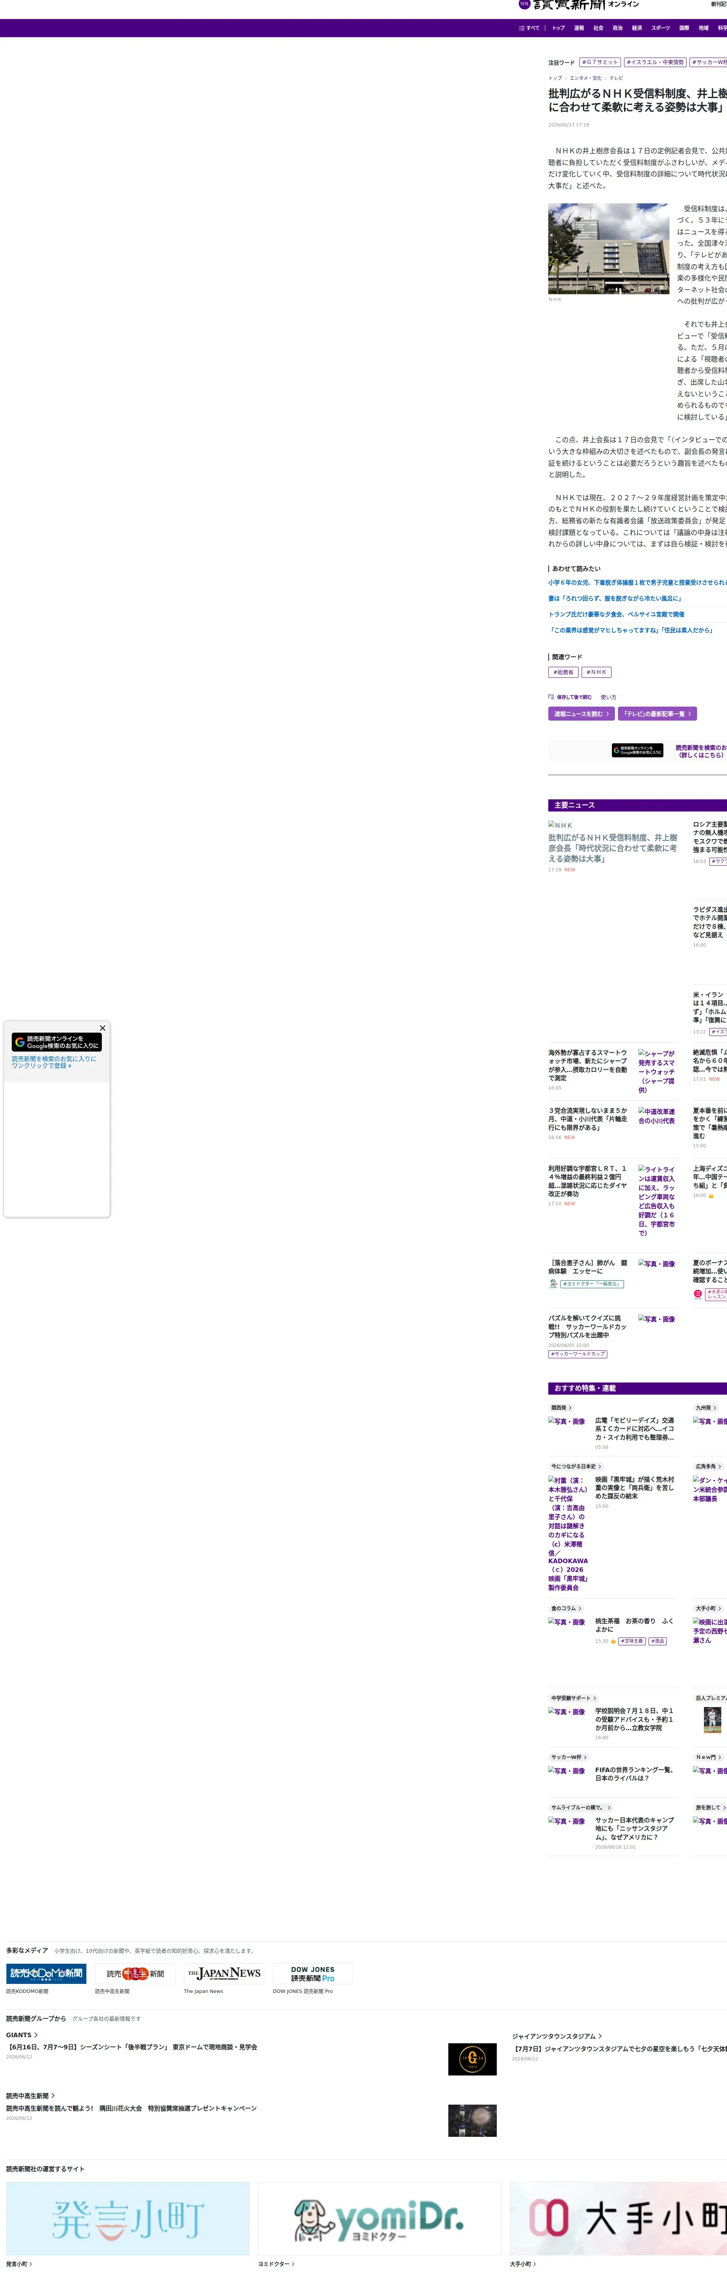Open the 政治 section
The height and width of the screenshot is (2272, 727).
click(618, 28)
